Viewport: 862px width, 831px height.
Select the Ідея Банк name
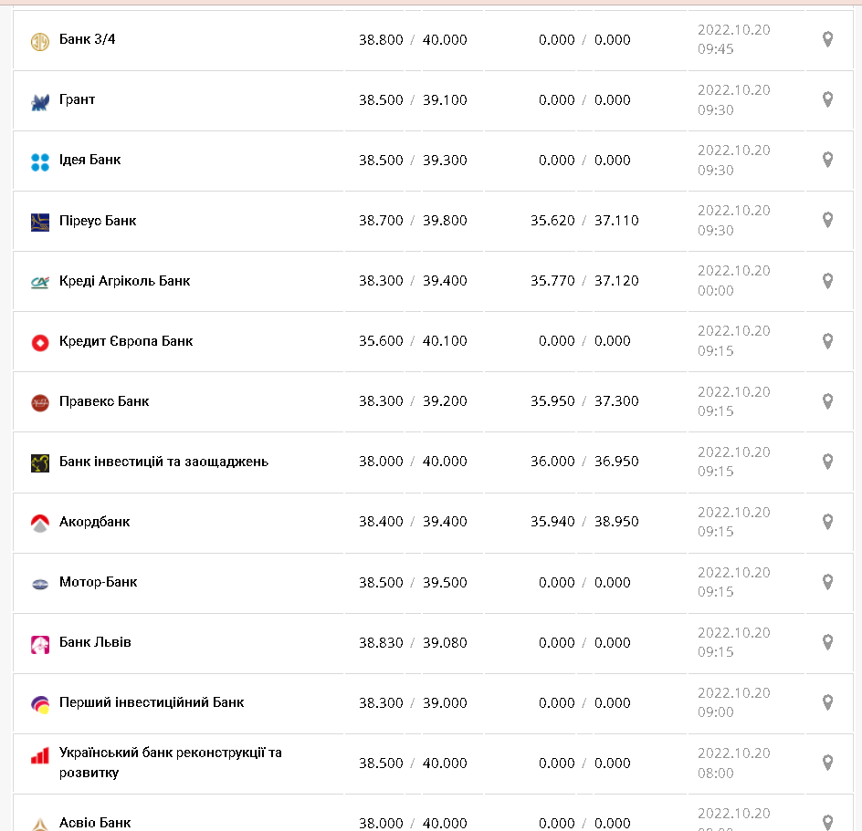click(x=89, y=160)
